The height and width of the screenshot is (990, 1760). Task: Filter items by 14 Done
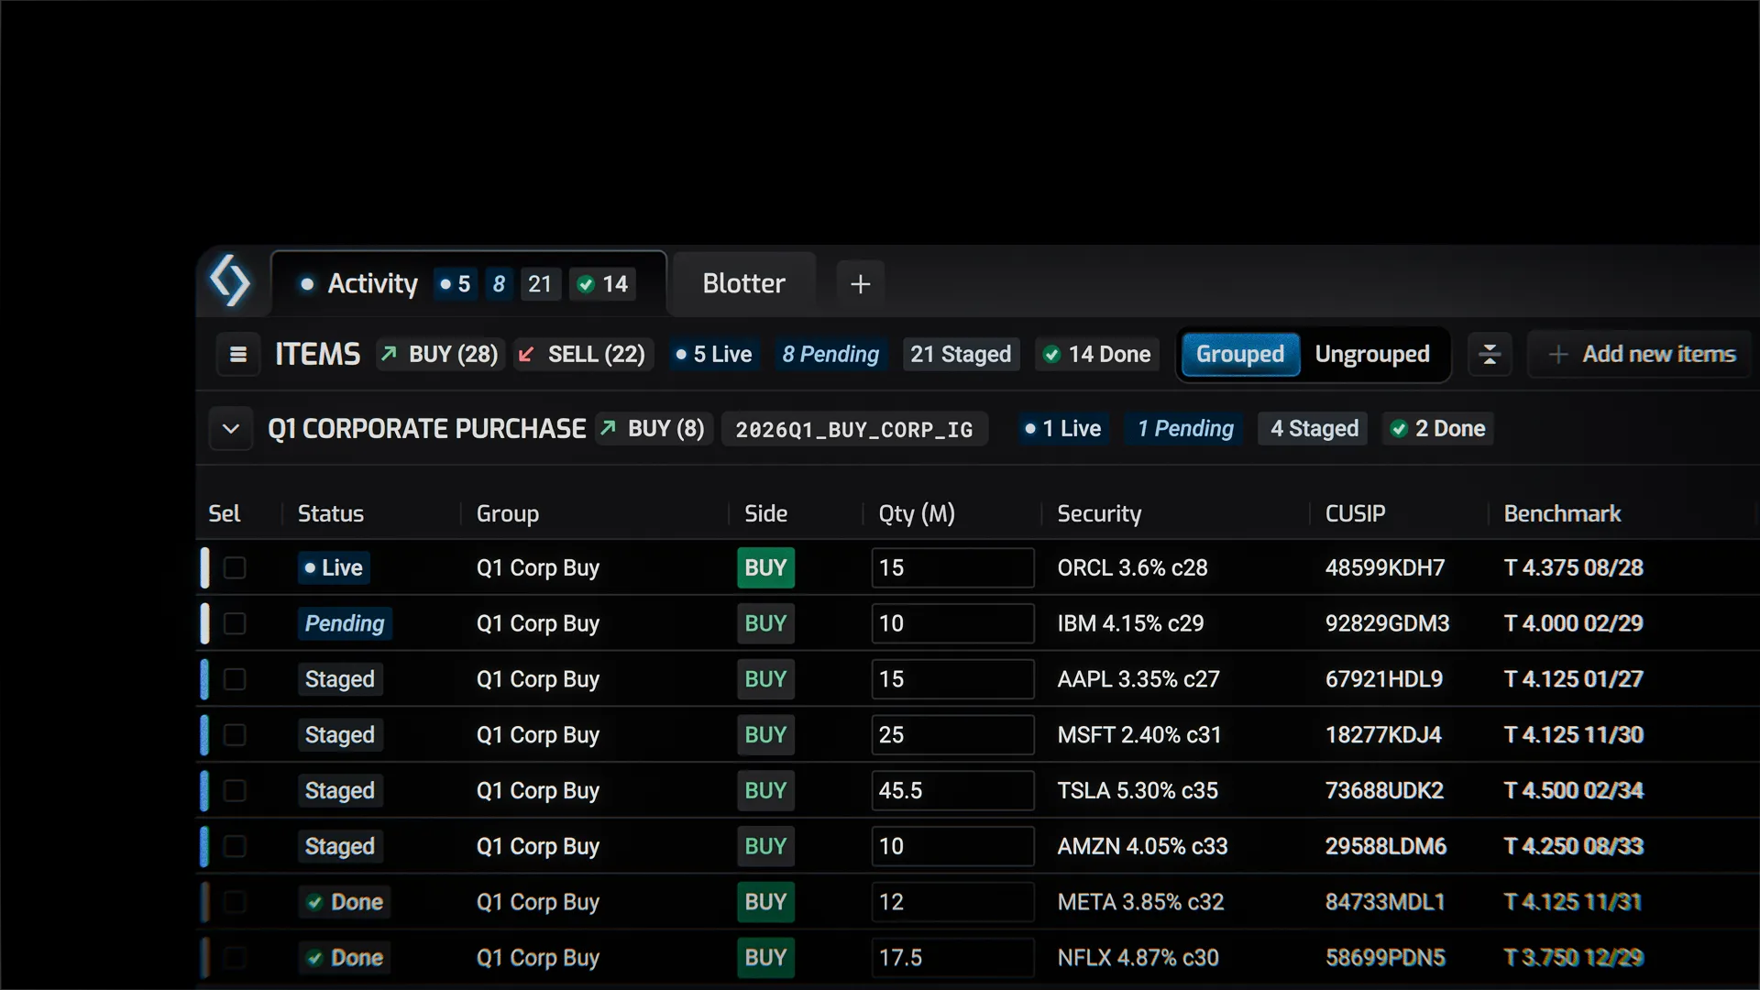(x=1097, y=355)
